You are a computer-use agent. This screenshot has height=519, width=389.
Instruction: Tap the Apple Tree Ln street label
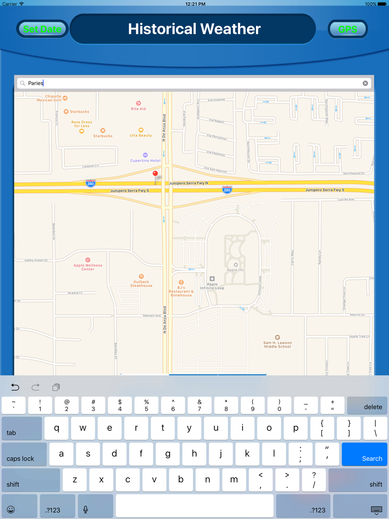pyautogui.click(x=359, y=337)
